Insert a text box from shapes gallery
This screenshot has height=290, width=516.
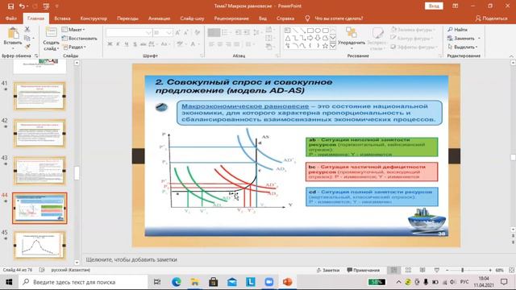pyautogui.click(x=288, y=31)
